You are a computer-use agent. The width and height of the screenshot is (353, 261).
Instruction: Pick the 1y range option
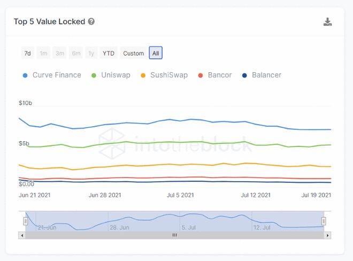pyautogui.click(x=91, y=53)
